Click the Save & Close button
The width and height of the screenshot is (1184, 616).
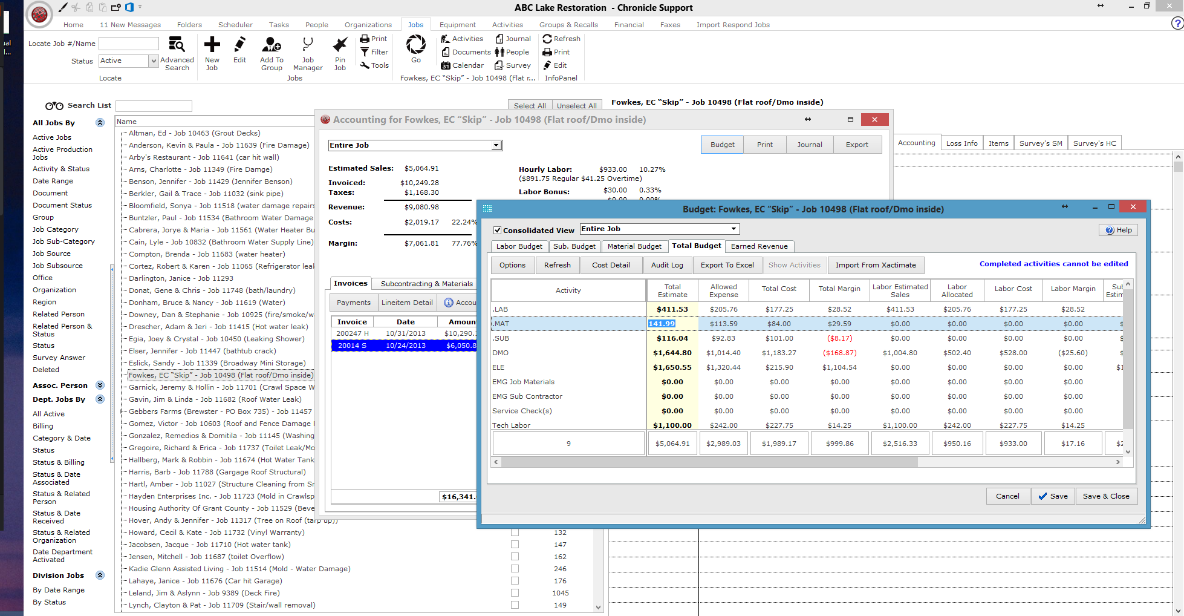1106,496
